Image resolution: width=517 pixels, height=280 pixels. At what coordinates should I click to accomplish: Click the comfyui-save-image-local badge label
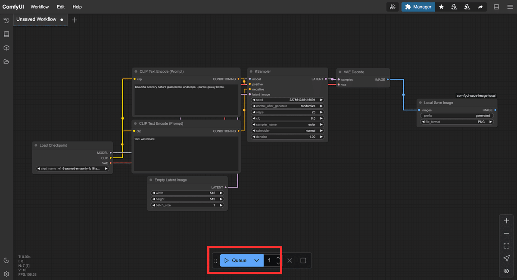click(x=476, y=96)
